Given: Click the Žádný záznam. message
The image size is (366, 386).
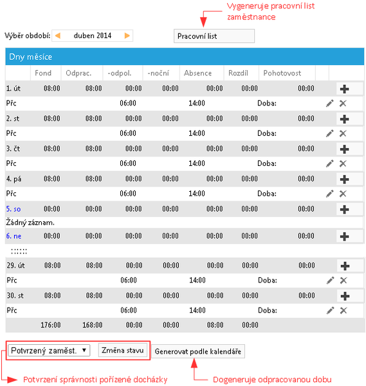Looking at the screenshot, I should coord(30,223).
